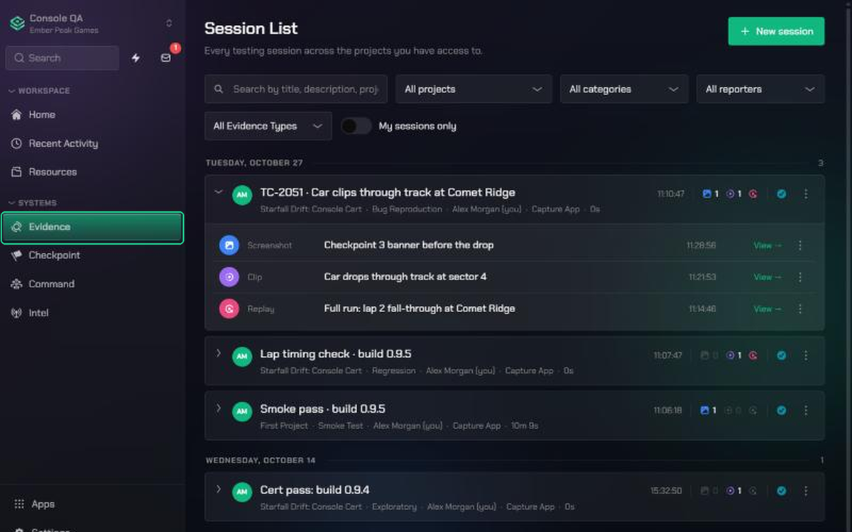The height and width of the screenshot is (532, 852).
Task: Click the session search by title field
Action: pos(296,89)
